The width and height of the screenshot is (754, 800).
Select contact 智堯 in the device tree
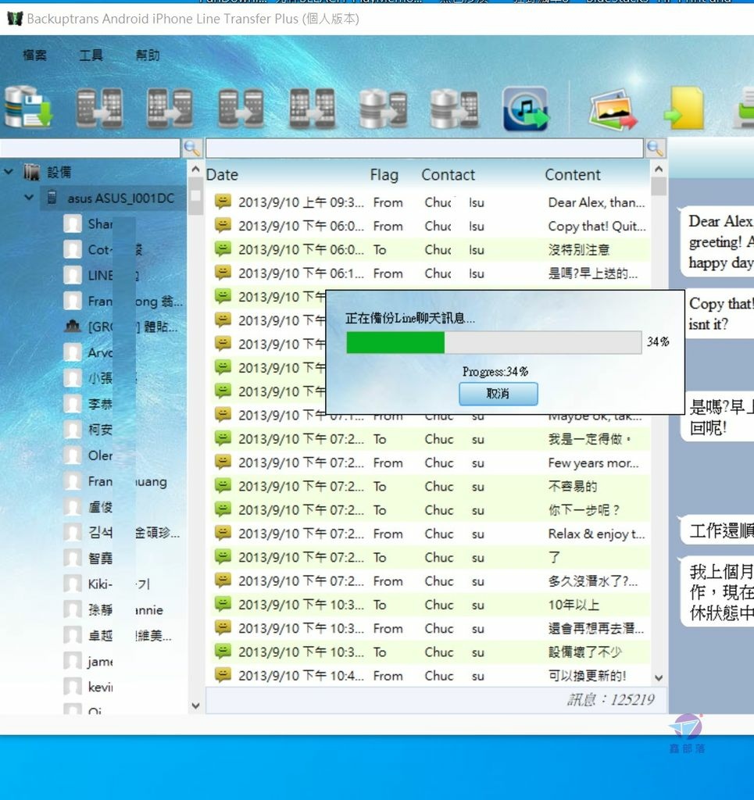[x=100, y=558]
